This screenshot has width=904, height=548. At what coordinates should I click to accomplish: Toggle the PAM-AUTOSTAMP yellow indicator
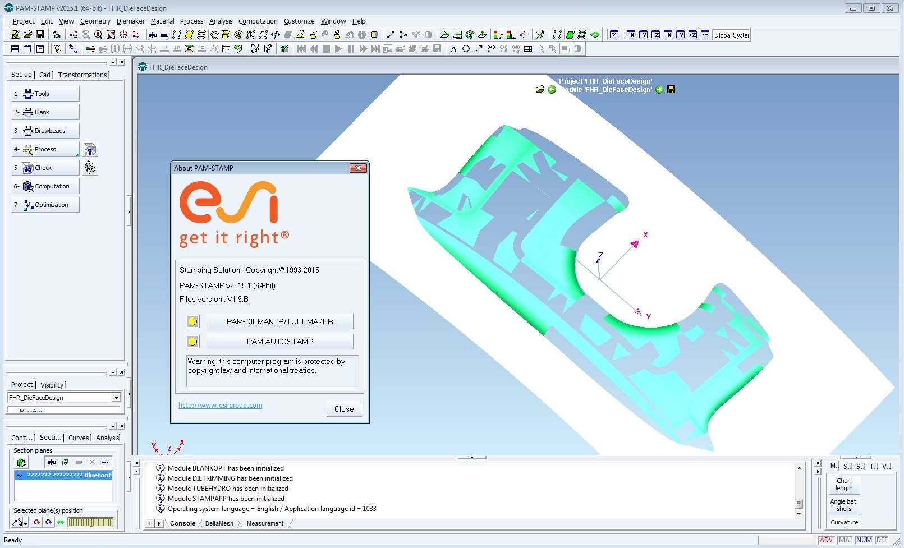coord(192,342)
